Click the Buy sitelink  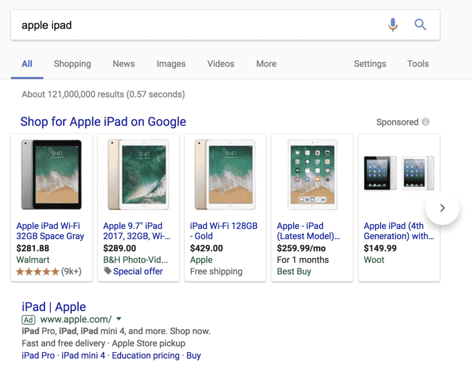[x=193, y=355]
